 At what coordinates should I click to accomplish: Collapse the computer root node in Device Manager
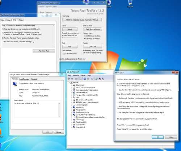click(69, 83)
